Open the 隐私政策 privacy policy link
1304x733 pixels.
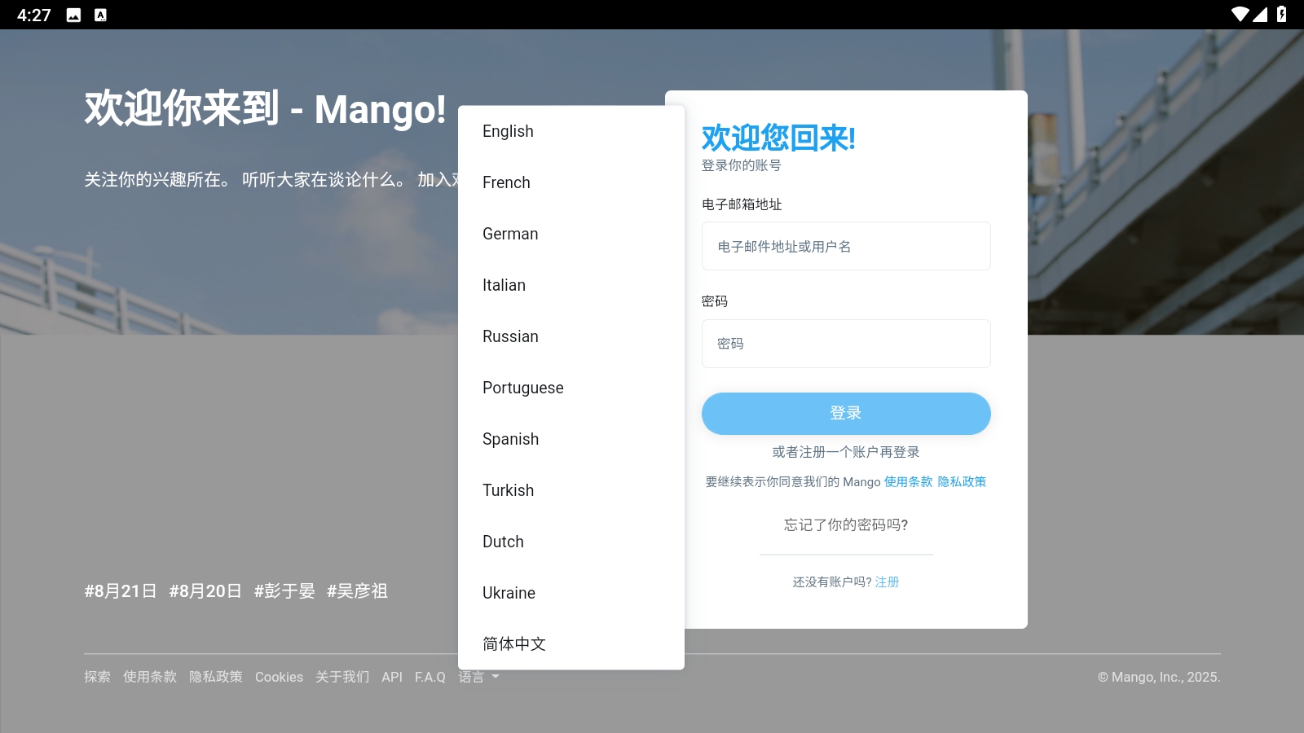point(962,481)
